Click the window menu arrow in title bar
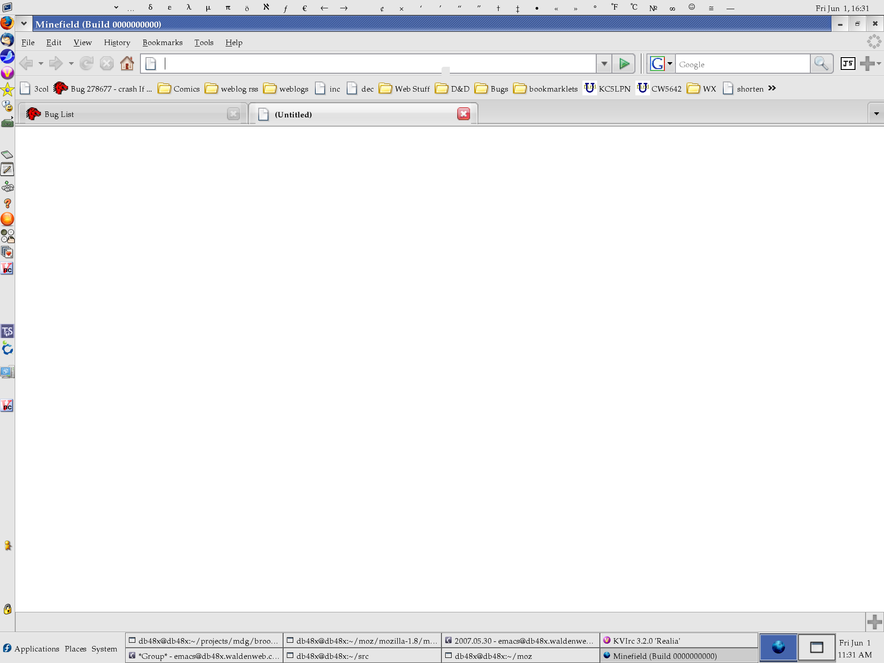The height and width of the screenshot is (663, 884). click(x=23, y=23)
